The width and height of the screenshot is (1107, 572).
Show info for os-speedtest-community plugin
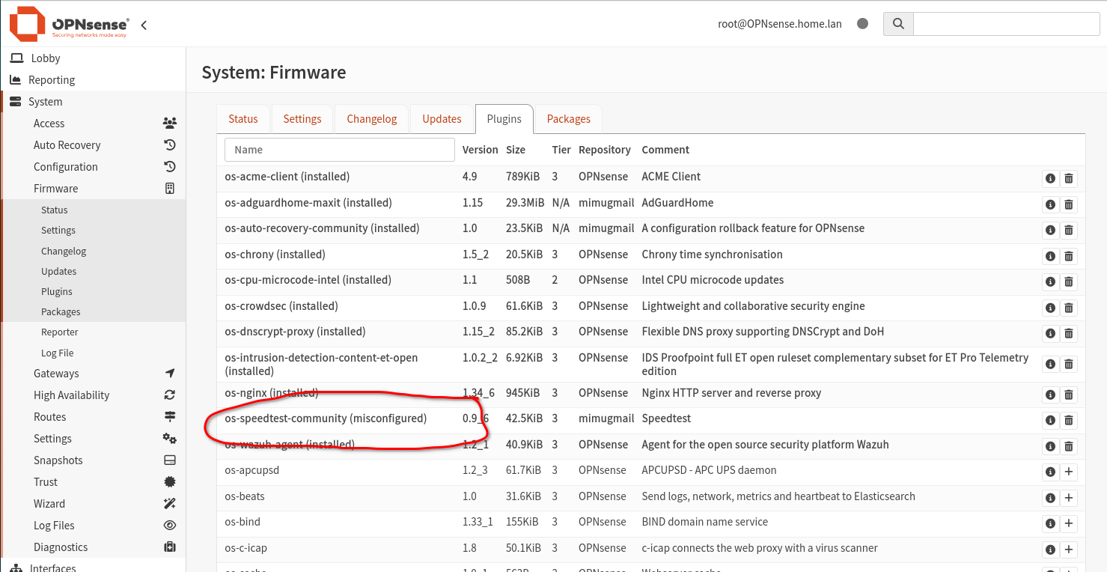point(1050,420)
